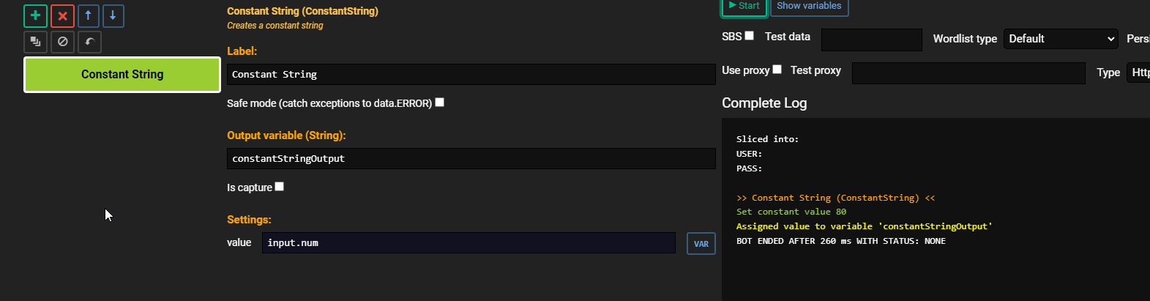Edit the Output variable name field

click(x=471, y=158)
